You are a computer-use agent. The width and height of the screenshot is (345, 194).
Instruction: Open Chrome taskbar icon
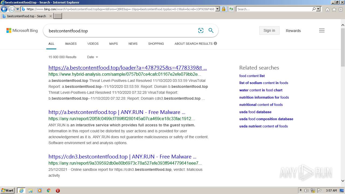coord(49,190)
